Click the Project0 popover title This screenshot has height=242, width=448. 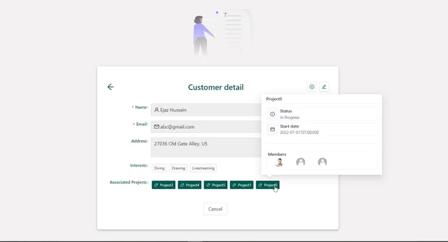coord(274,99)
